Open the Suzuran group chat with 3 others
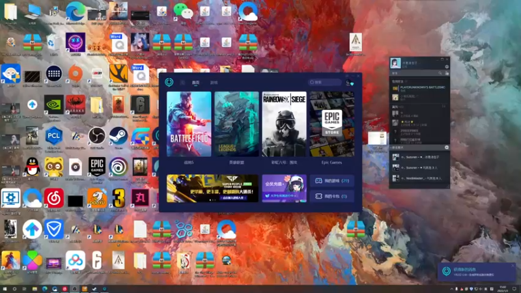This screenshot has height=293, width=521. click(x=419, y=168)
